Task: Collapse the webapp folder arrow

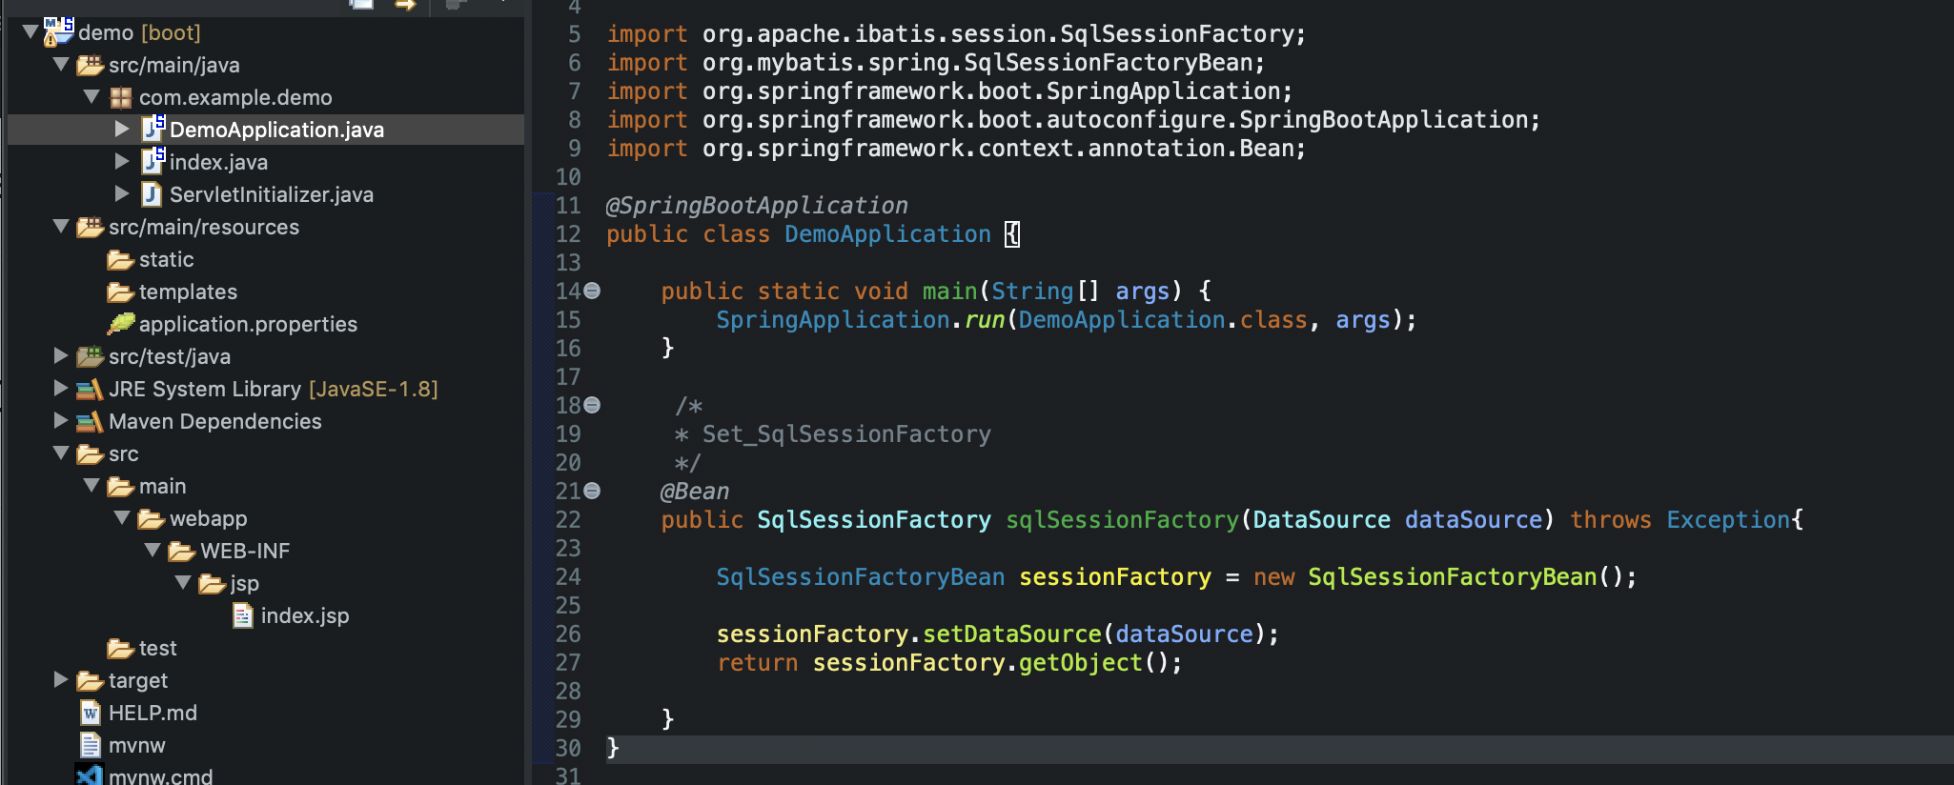Action: tap(122, 518)
